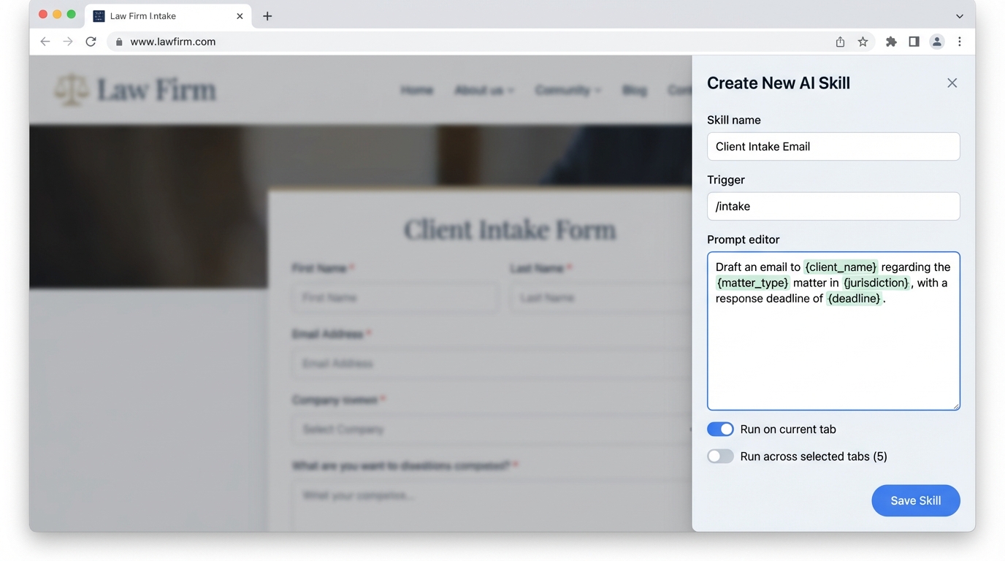Screen dimensions: 1005x561
Task: Toggle the browser window chevron control
Action: pyautogui.click(x=959, y=16)
